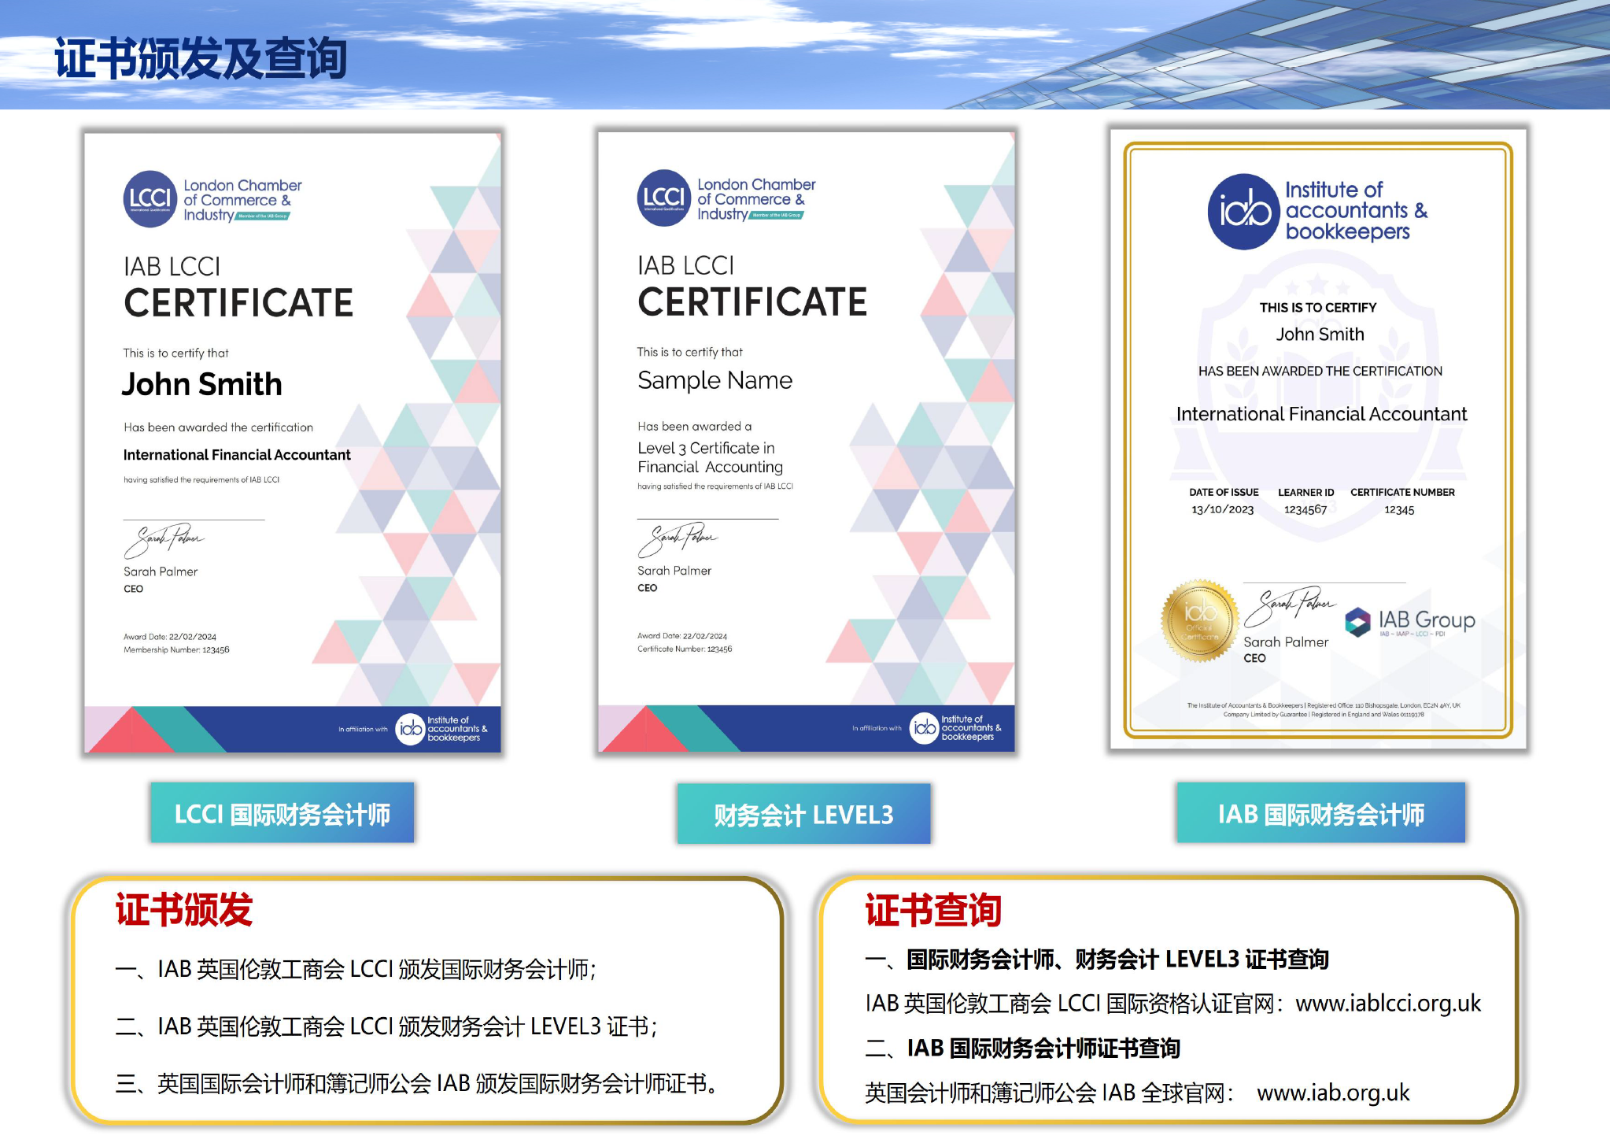
Task: Click the LCCI logo on the left certificate
Action: [212, 199]
